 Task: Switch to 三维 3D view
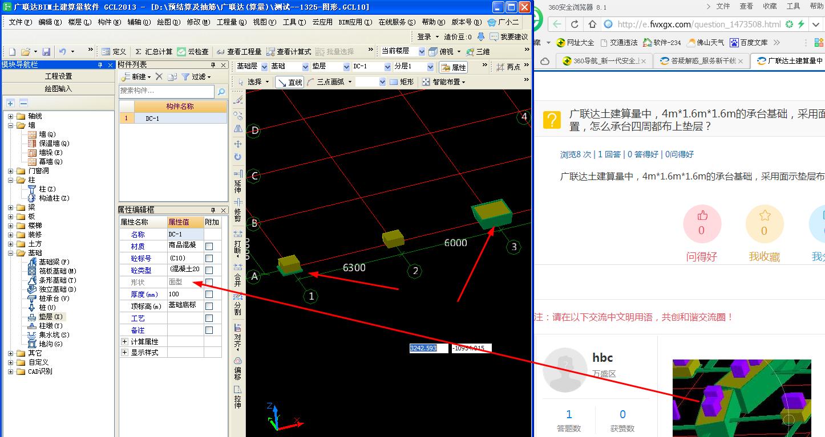[478, 51]
